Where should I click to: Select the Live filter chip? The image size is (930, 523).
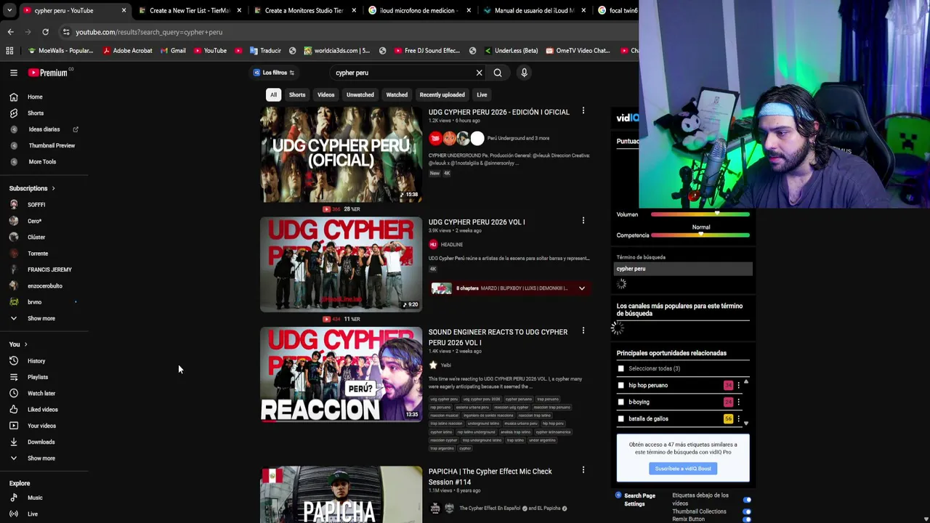[482, 94]
